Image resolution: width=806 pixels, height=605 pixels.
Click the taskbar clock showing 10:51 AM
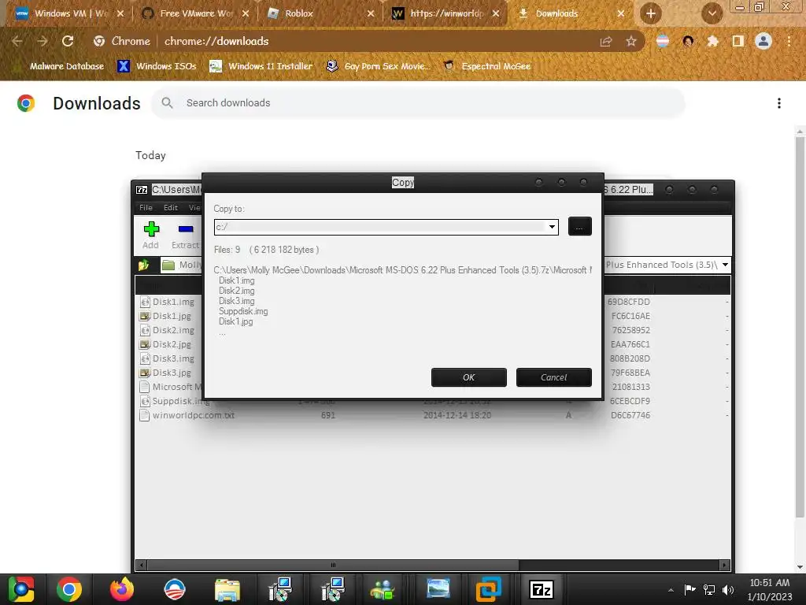click(770, 589)
